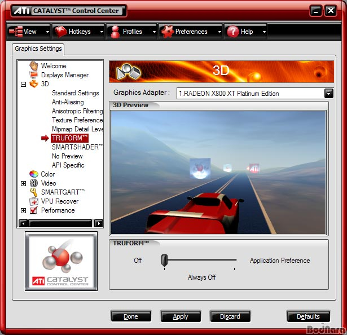
Task: Click the Video film reel icon
Action: (x=34, y=183)
